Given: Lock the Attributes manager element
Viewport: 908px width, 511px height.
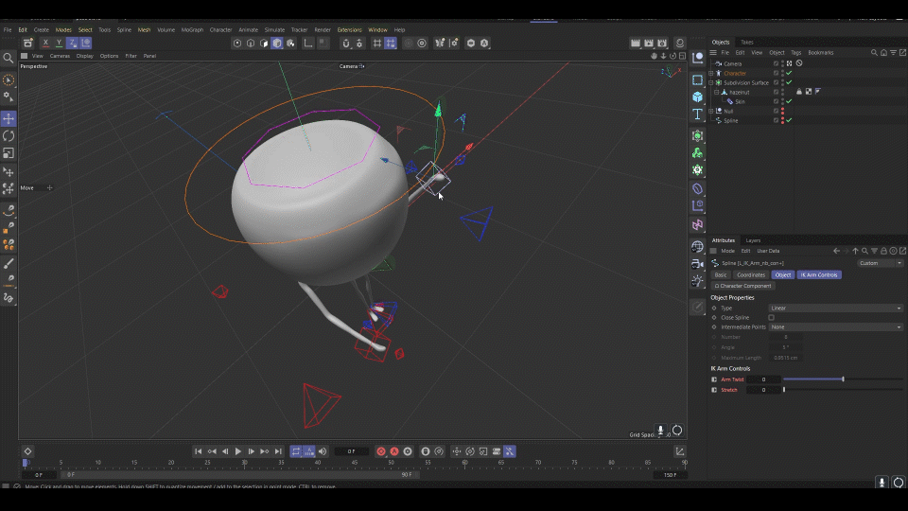Looking at the screenshot, I should click(x=883, y=251).
